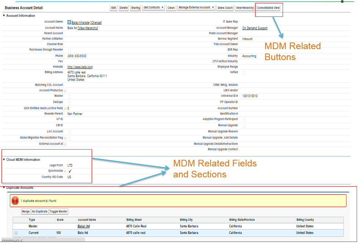The width and height of the screenshot is (364, 243).
Task: Open the On Demand Support link
Action: (255, 28)
